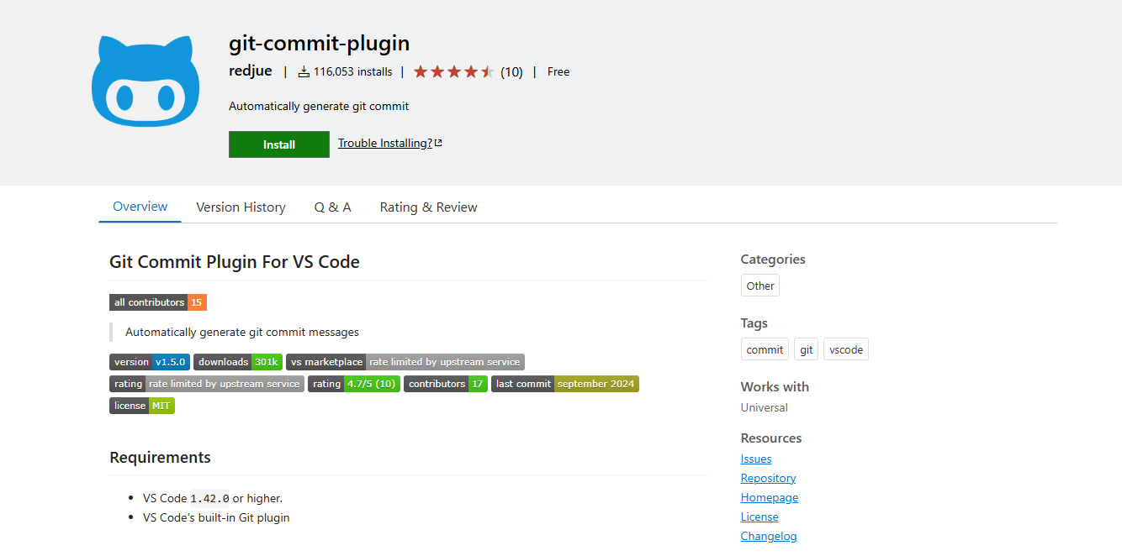Open the Q & A tab
This screenshot has width=1122, height=556.
pyautogui.click(x=333, y=207)
